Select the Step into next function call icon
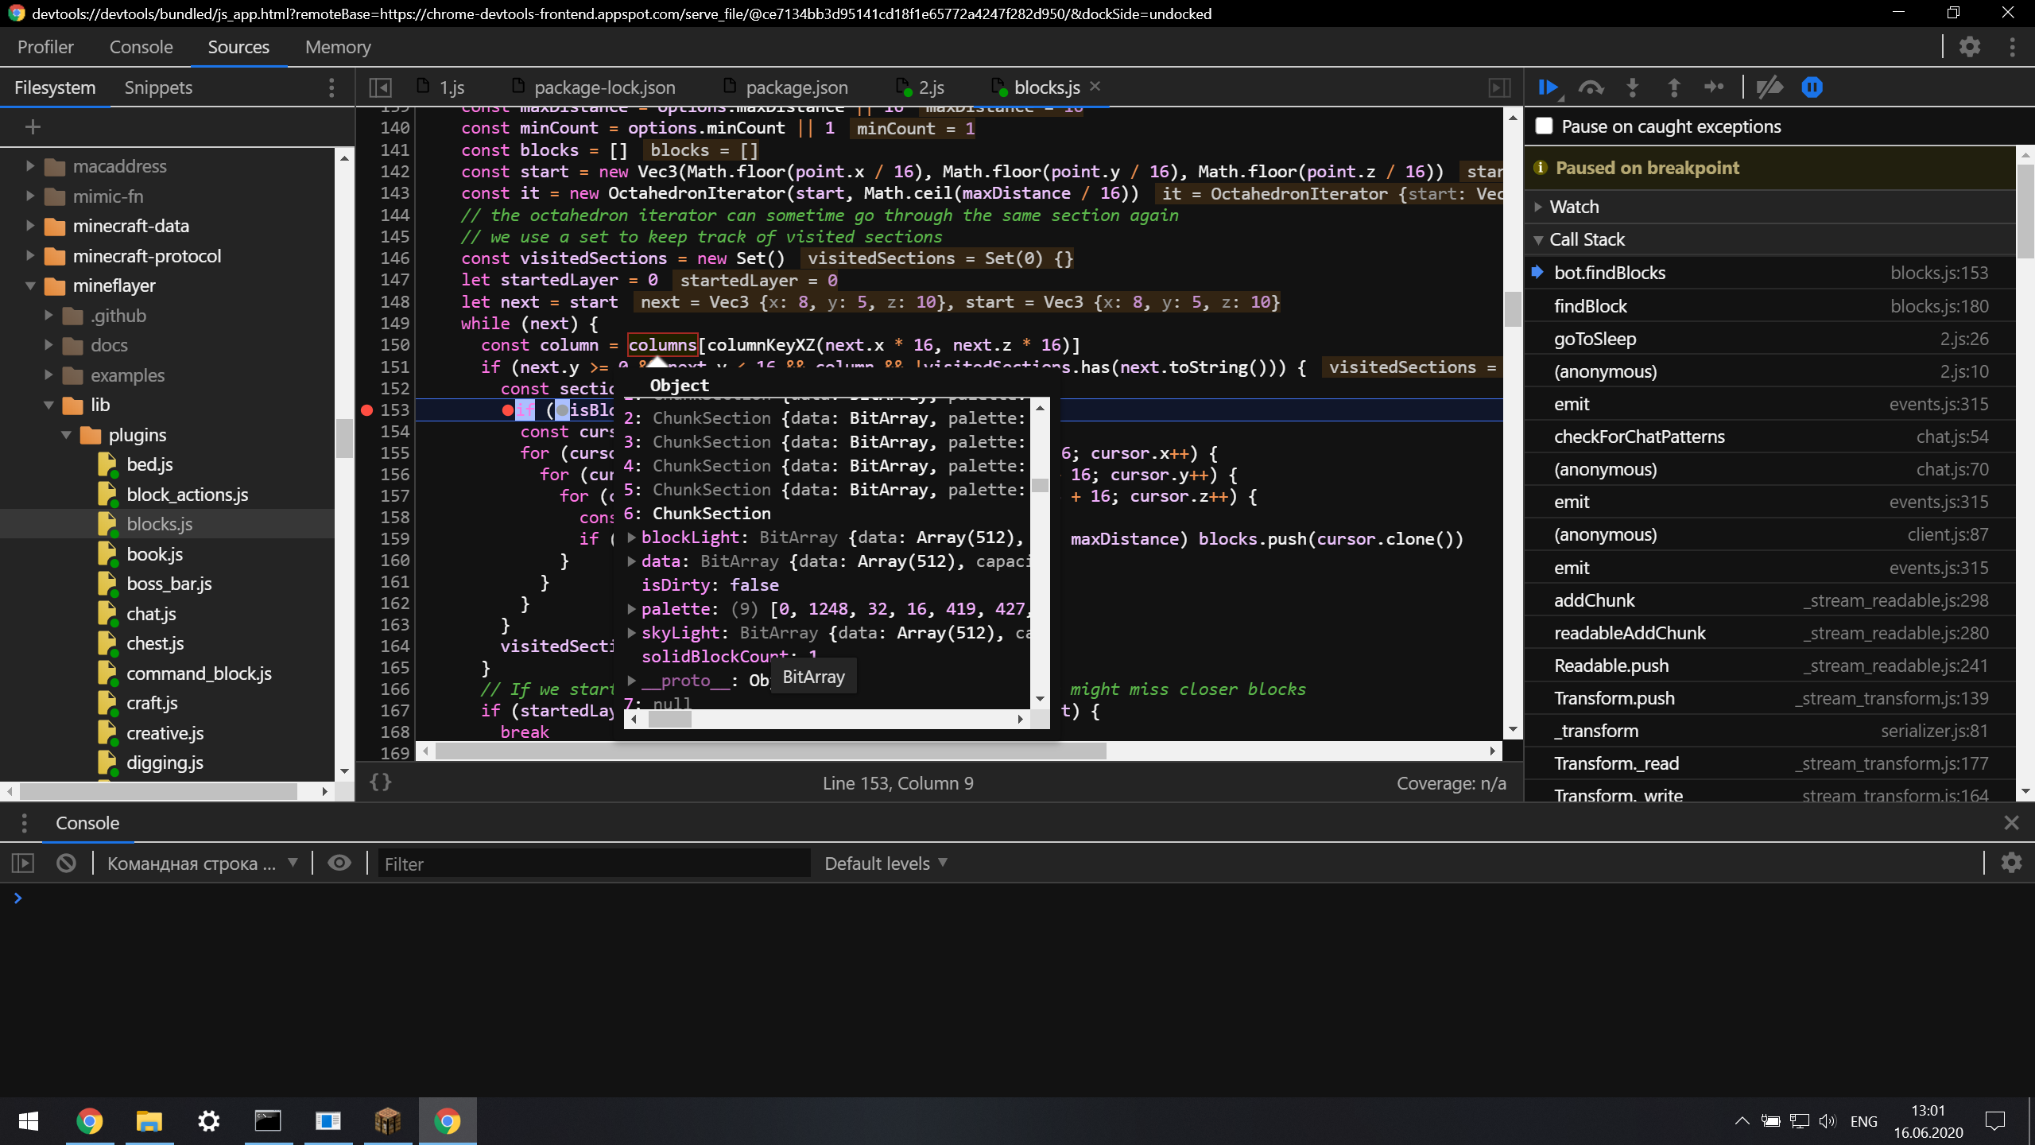2035x1145 pixels. pos(1632,87)
